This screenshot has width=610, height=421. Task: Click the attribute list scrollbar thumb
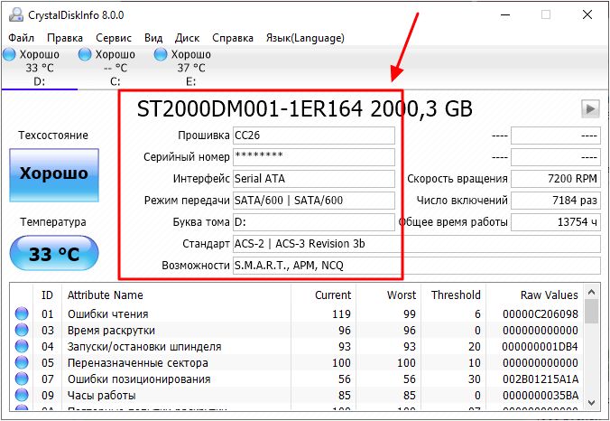click(591, 312)
